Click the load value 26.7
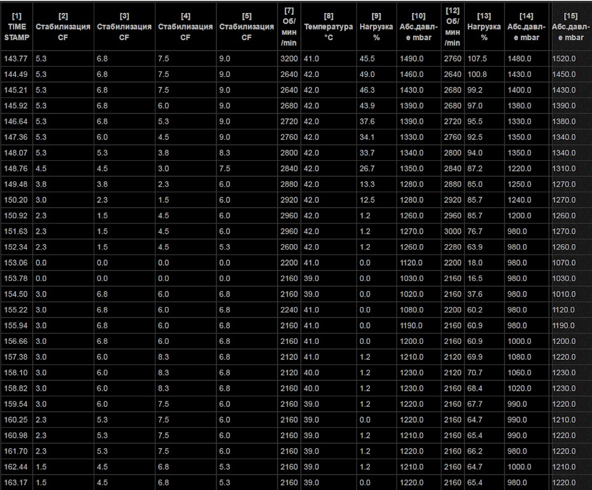 (x=367, y=168)
